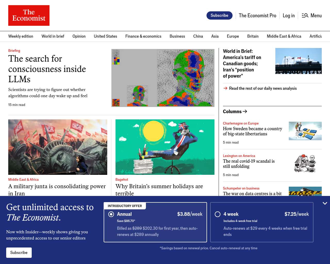Open 'The real covid-19 scandal is still unfolding'
330x264 pixels.
tap(249, 164)
